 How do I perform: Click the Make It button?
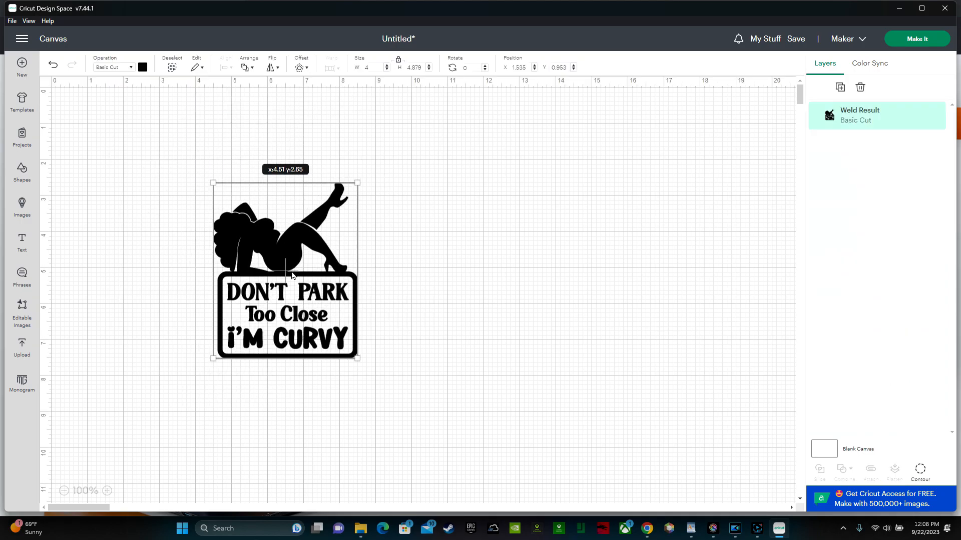[917, 39]
